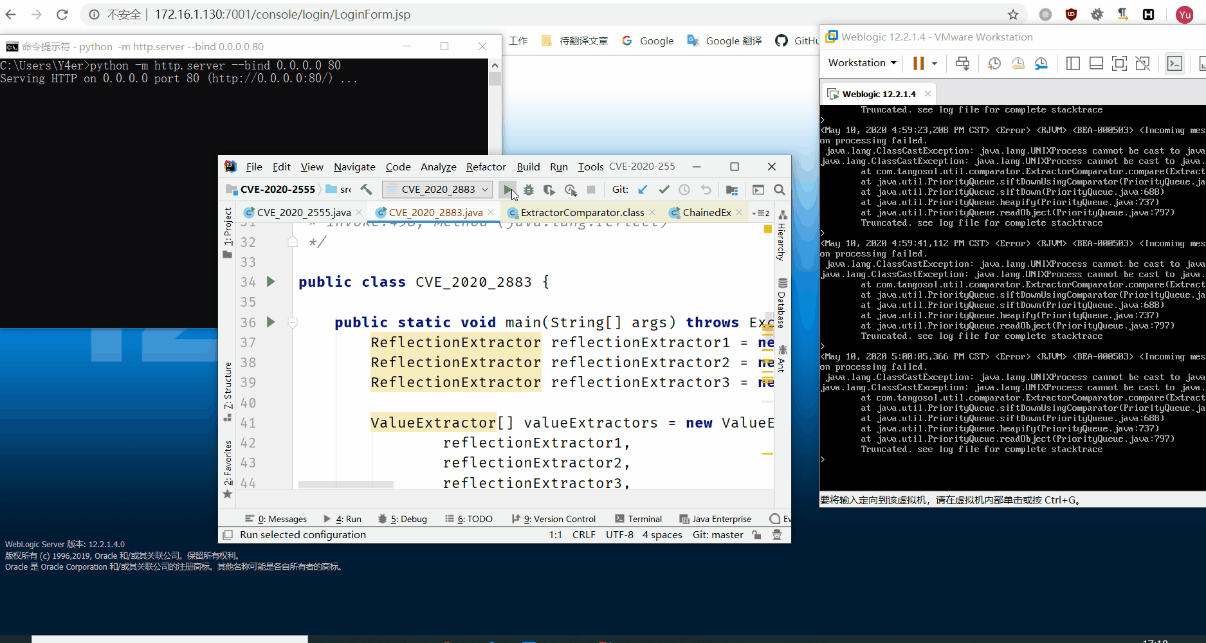
Task: Switch to CVE_2020_2555.java tab
Action: pyautogui.click(x=304, y=212)
